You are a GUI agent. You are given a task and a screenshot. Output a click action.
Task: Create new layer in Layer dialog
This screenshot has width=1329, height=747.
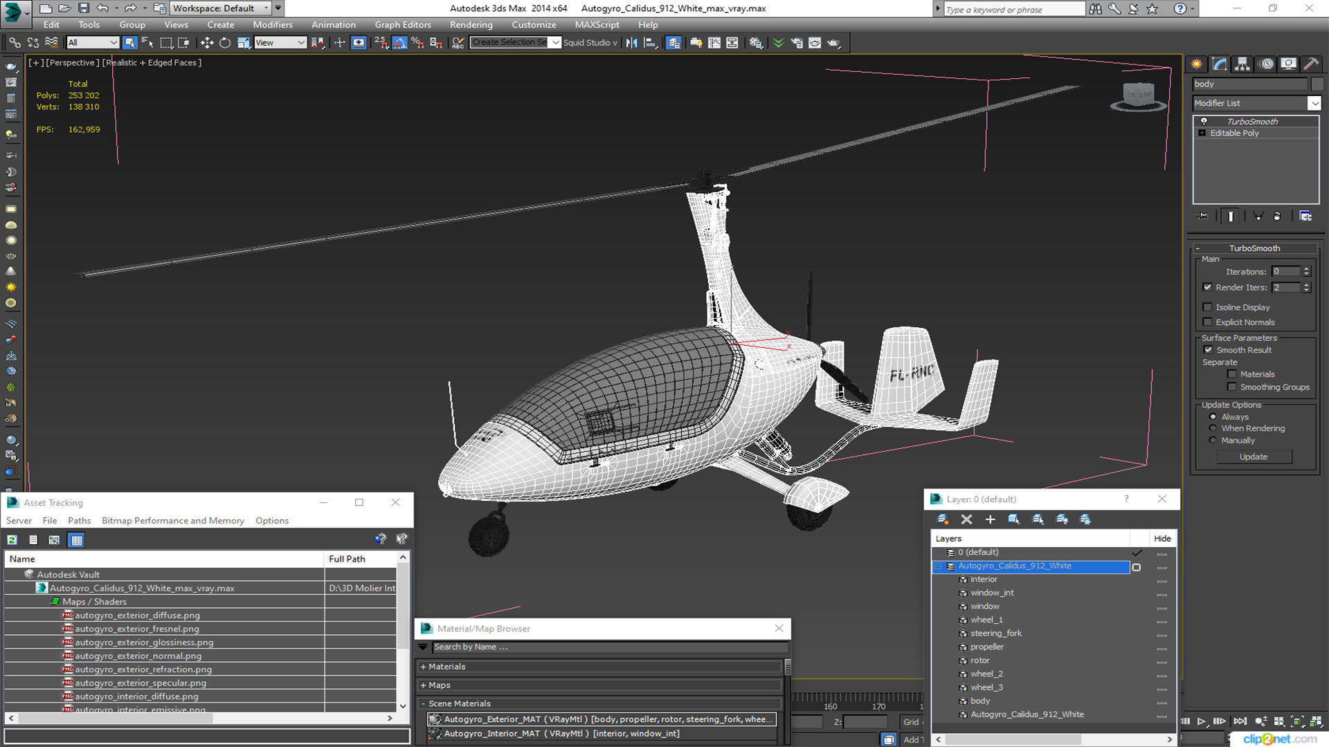pos(943,519)
